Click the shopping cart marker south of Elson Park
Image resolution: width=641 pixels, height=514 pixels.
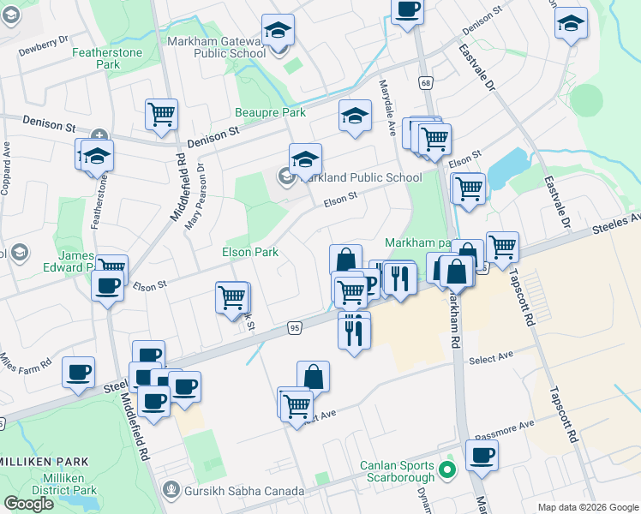coord(231,298)
